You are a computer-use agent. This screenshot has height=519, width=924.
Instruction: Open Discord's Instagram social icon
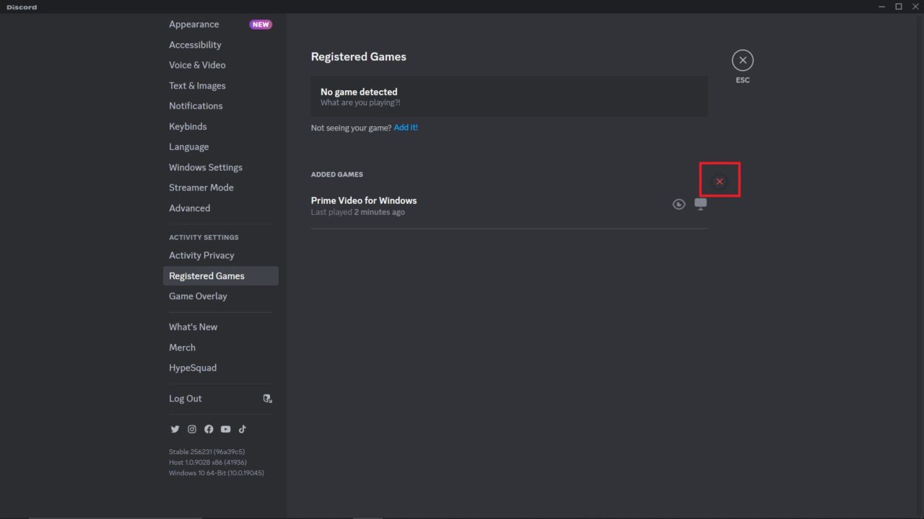tap(191, 429)
